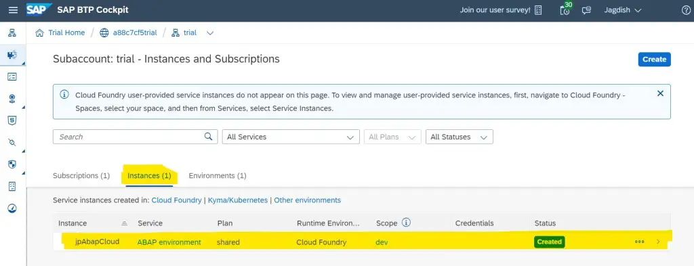Click the info icon in message strip
The image size is (694, 266).
click(64, 95)
